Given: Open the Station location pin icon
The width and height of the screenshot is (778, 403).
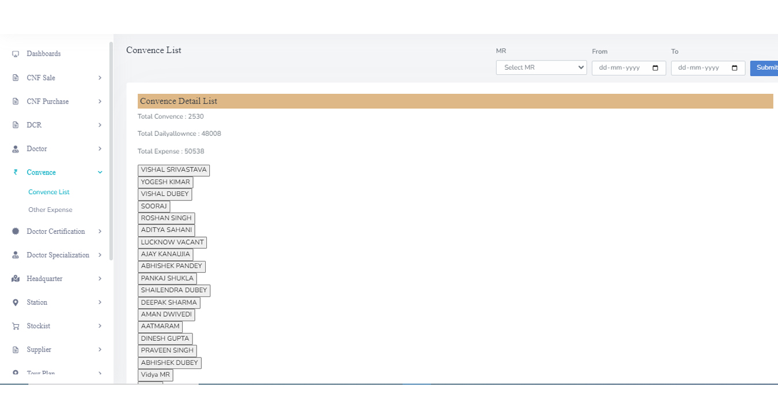Looking at the screenshot, I should (x=15, y=302).
